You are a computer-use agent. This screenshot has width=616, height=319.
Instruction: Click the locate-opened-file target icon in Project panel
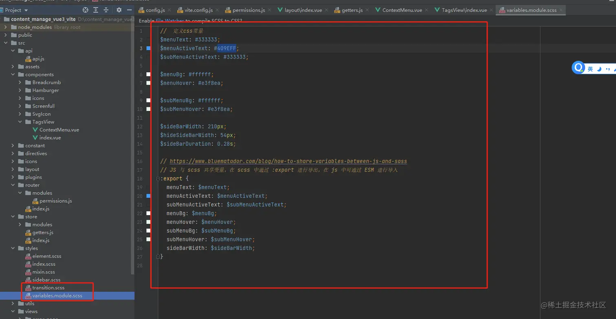85,10
